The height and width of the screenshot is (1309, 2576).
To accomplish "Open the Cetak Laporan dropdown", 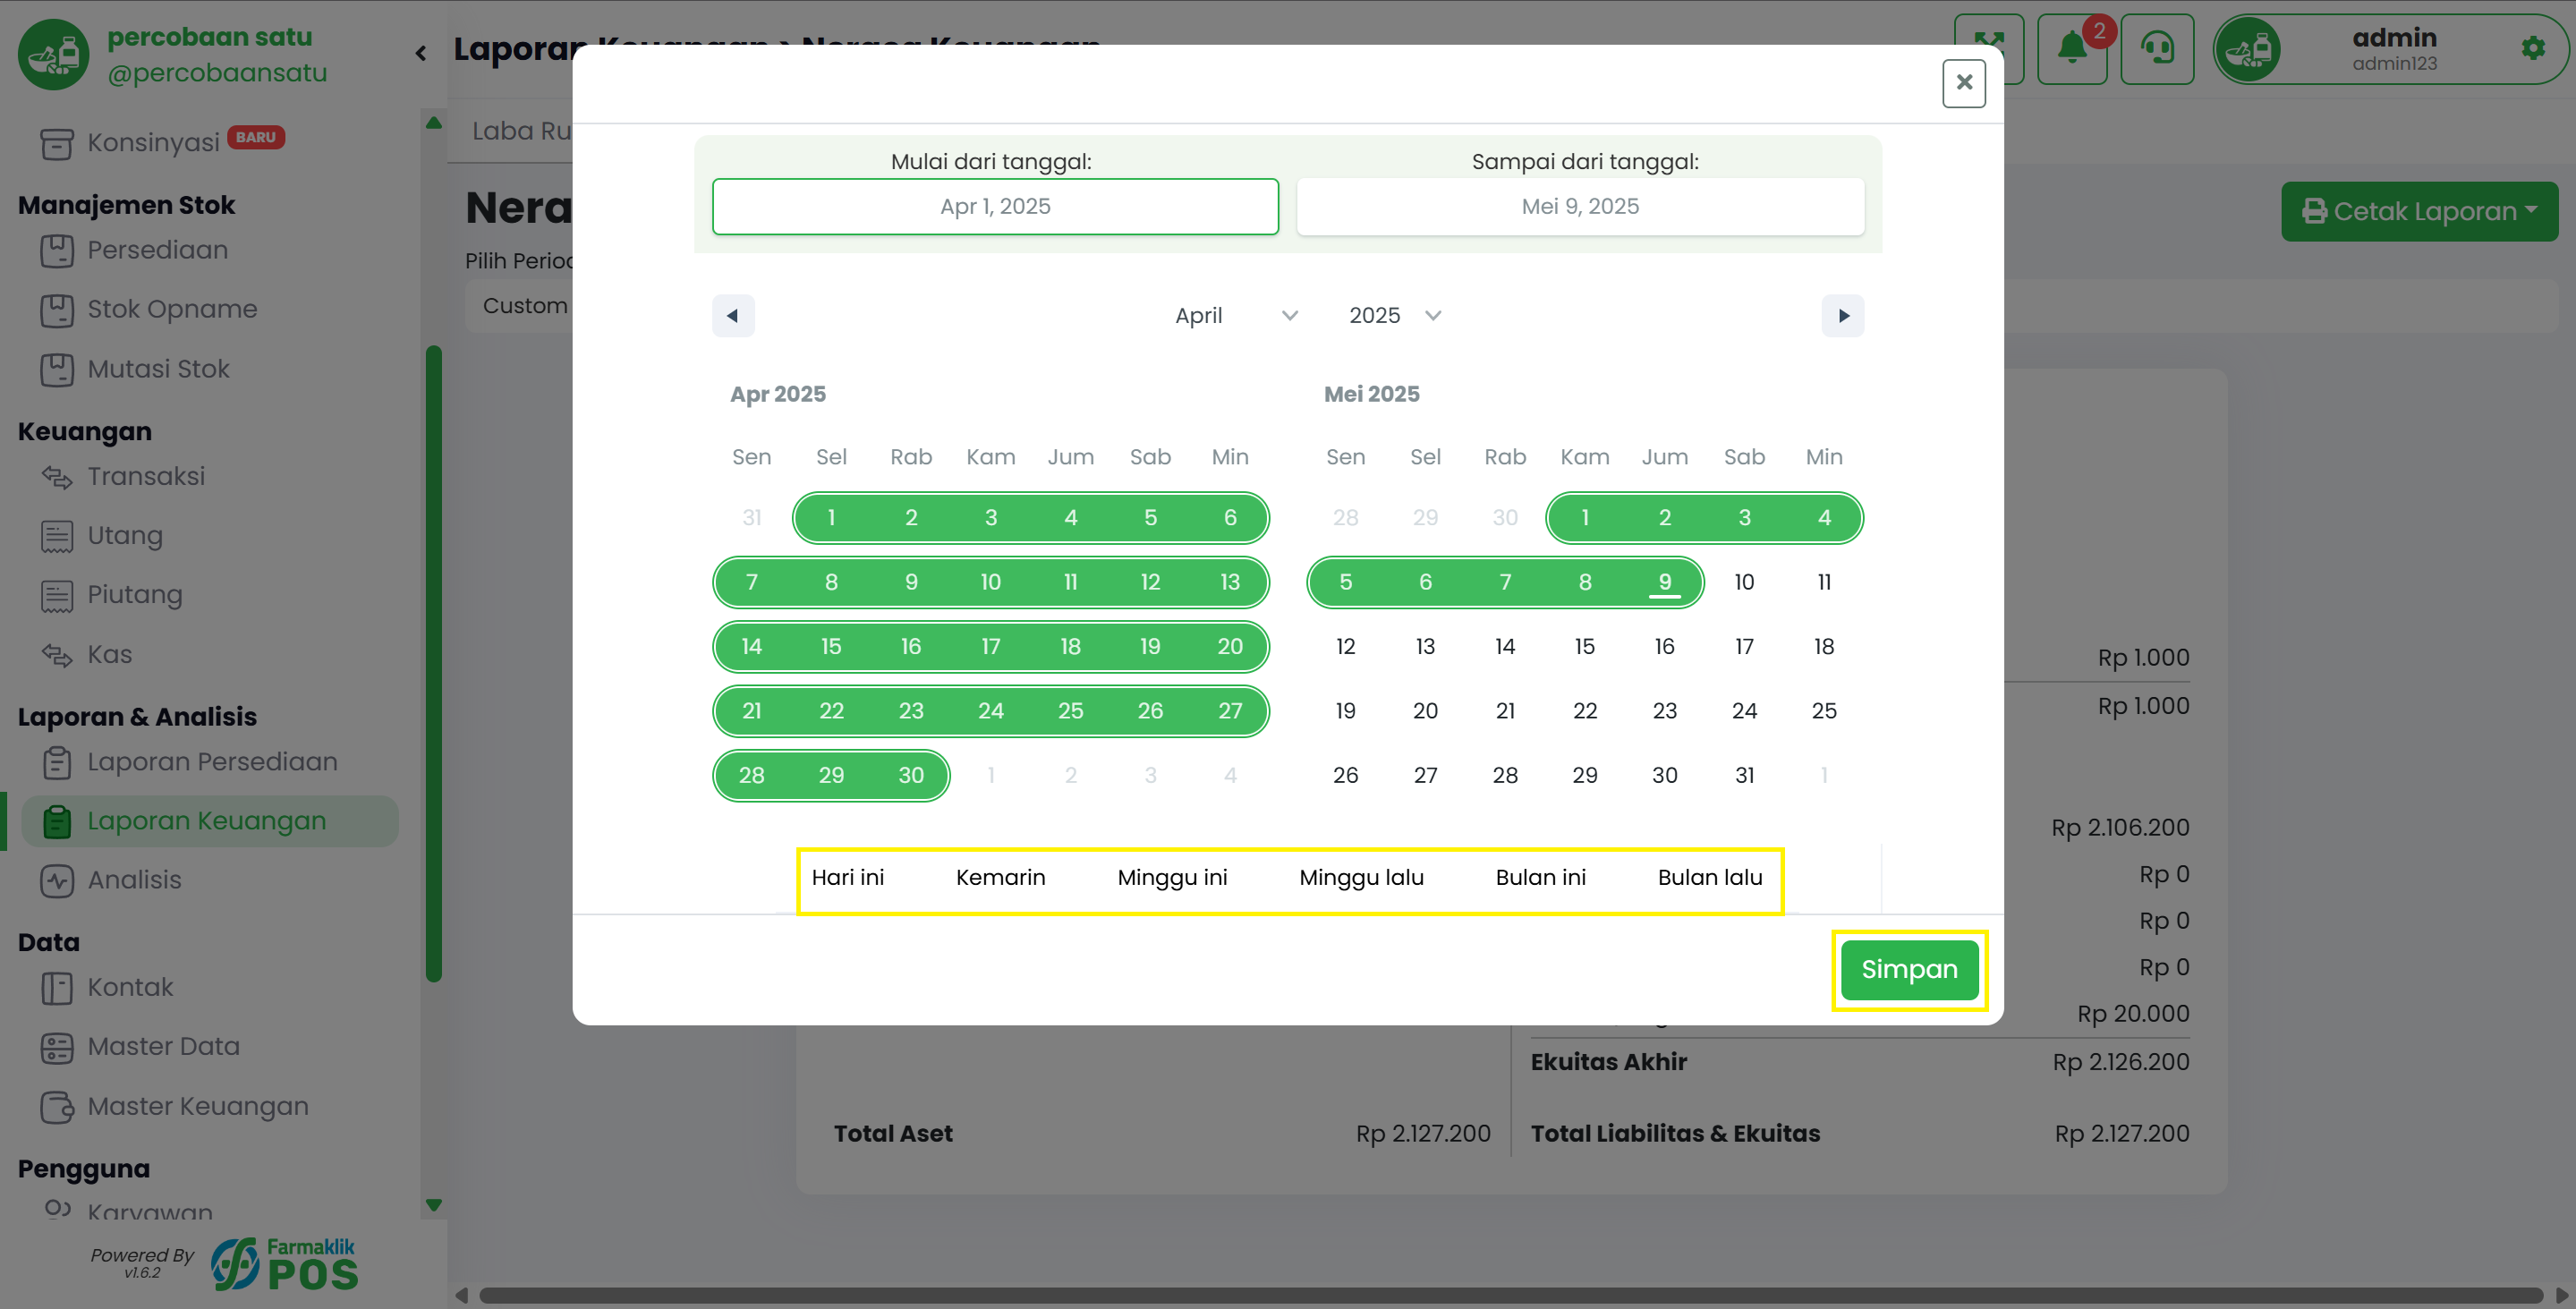I will [2419, 211].
